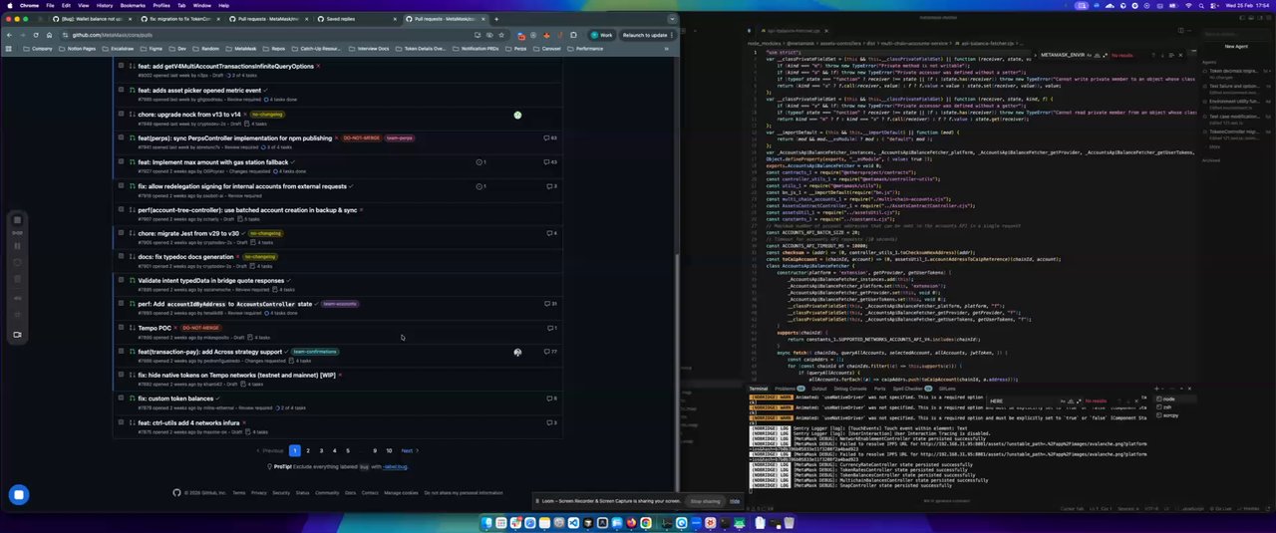Tick checkbox for feat: ctrl-utils add 4 networks infura
Screen dimensions: 1276x533
121,422
